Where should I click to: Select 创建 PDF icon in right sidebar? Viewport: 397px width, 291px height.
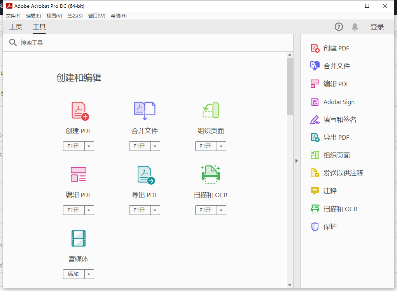click(315, 48)
